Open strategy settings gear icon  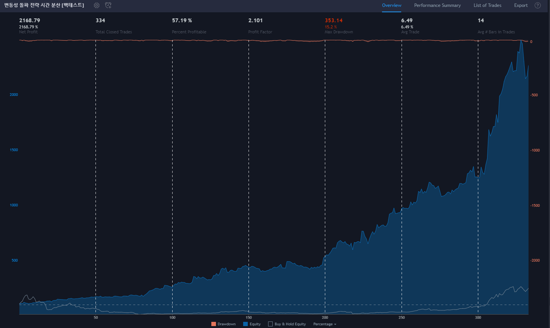97,5
